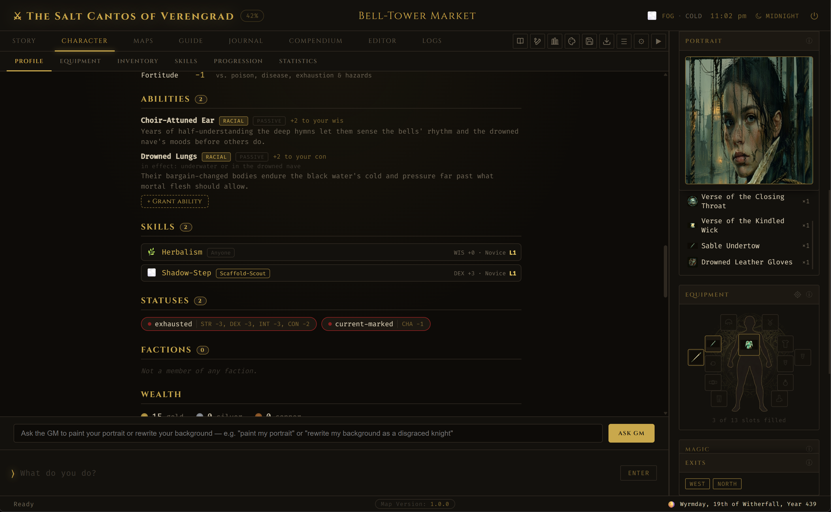Select Sable Undertow in the item list
The width and height of the screenshot is (831, 512).
point(748,246)
